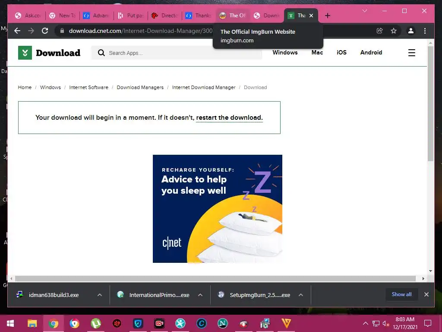Switch to the Put pas tab
Screen dimensions: 442x332
[131, 16]
